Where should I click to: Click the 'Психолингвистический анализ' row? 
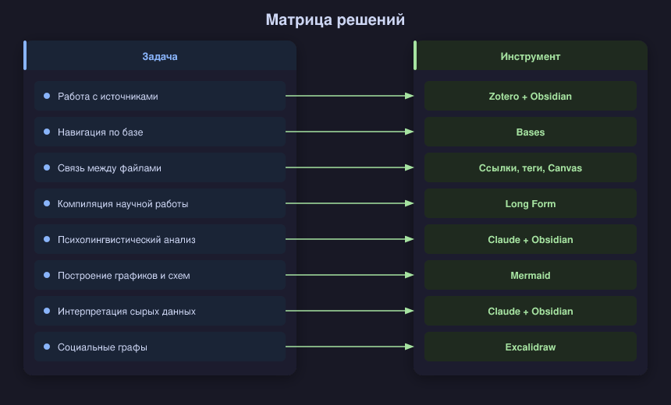(x=160, y=240)
